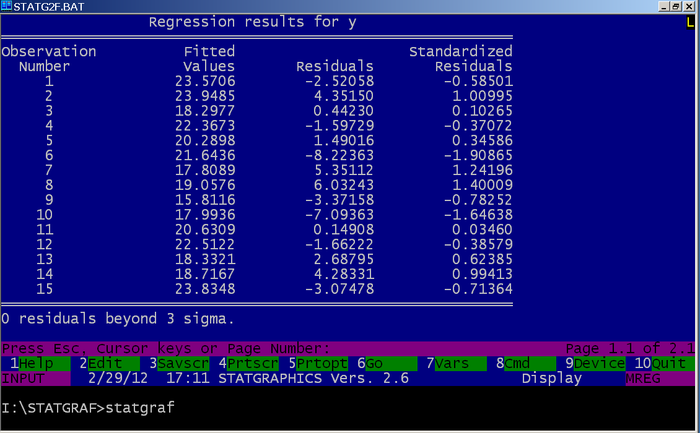This screenshot has height=433, width=700.
Task: Click the 'Regression results for y' title
Action: point(253,22)
